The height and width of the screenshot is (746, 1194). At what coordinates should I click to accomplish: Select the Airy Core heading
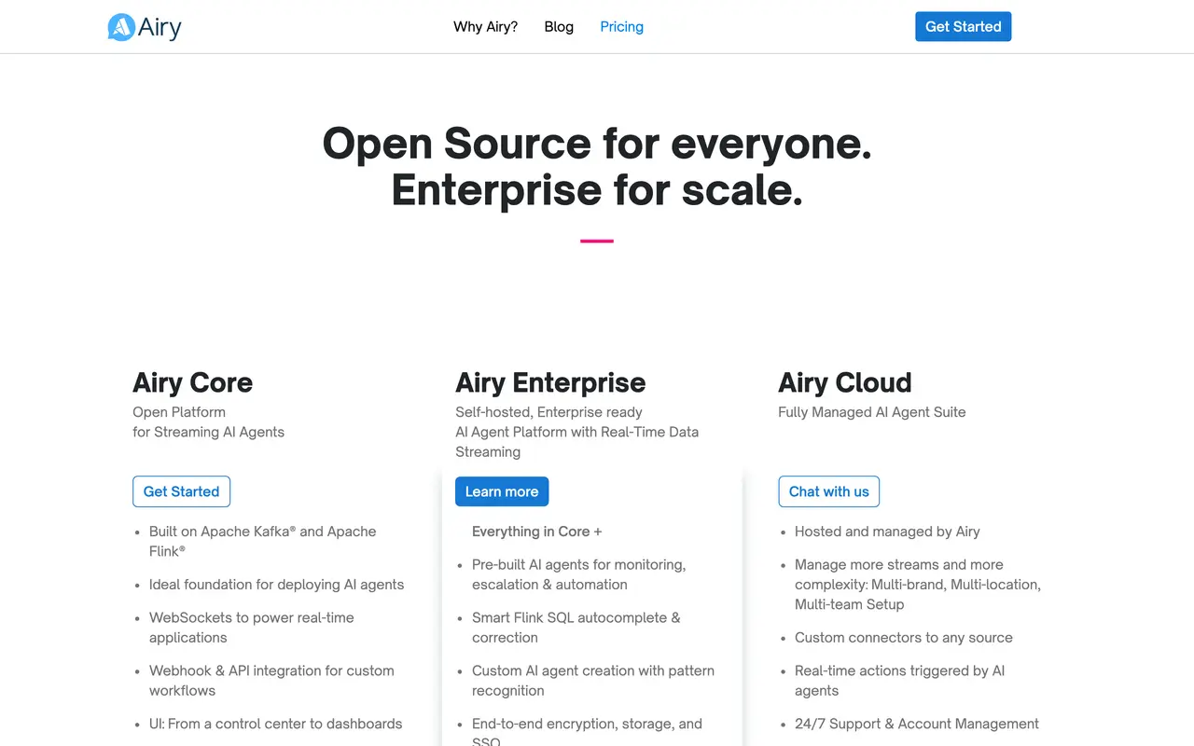click(x=192, y=382)
